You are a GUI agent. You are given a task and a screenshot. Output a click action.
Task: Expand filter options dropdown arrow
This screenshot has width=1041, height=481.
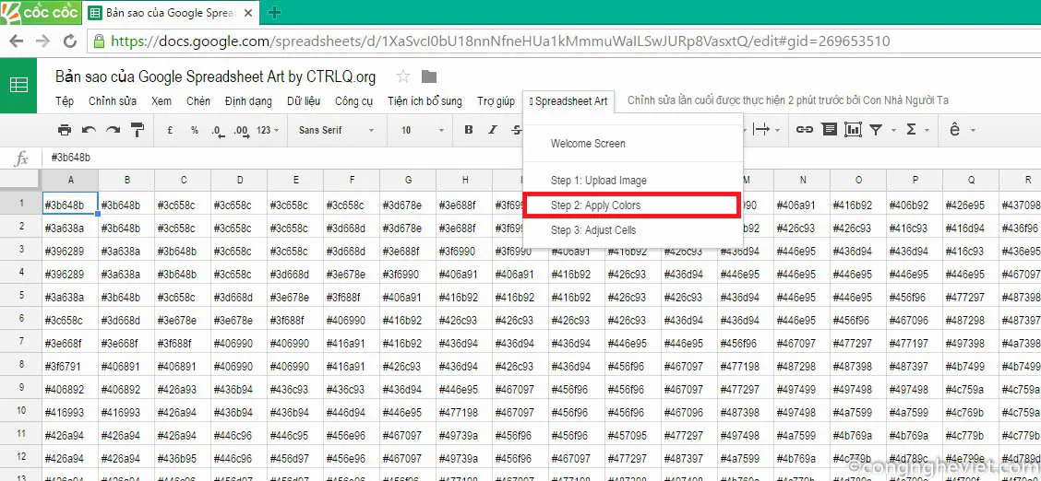point(893,131)
